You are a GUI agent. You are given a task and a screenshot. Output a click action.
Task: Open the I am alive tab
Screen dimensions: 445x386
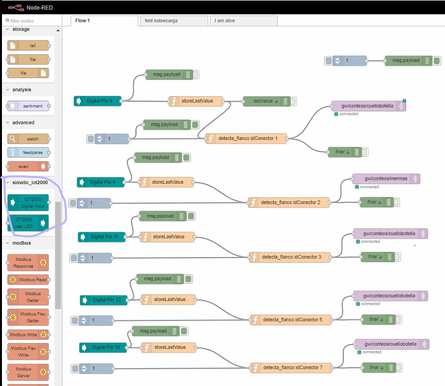coord(243,21)
